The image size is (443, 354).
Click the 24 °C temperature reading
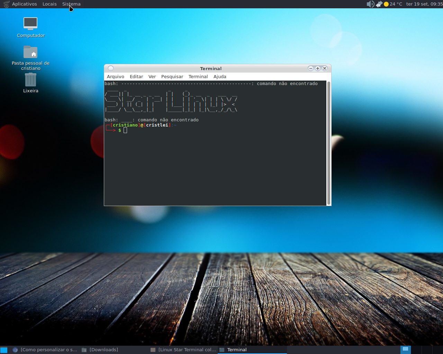[x=396, y=4]
